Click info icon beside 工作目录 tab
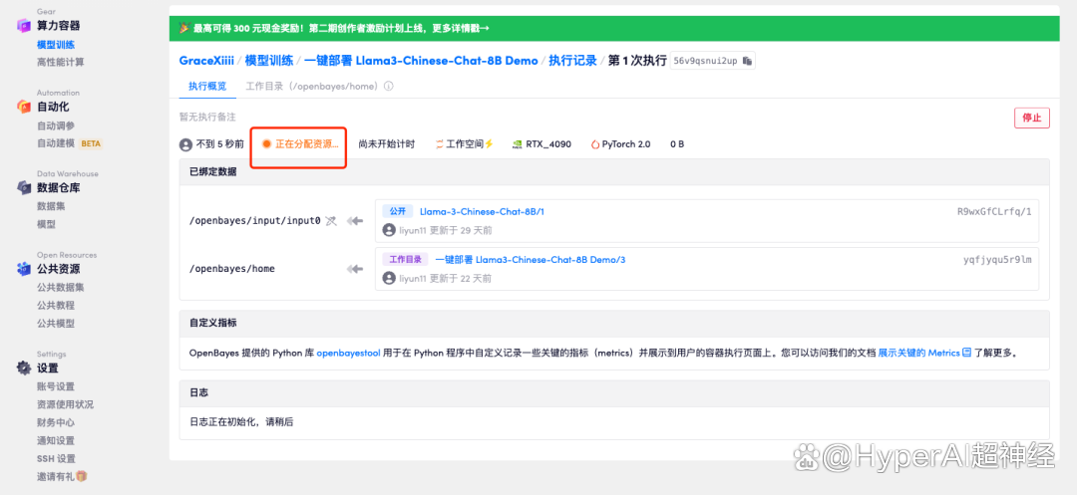 [388, 87]
